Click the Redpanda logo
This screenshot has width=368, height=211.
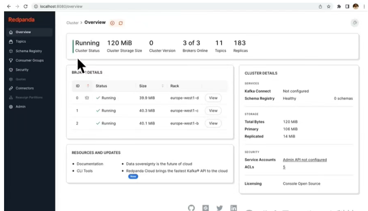point(21,20)
